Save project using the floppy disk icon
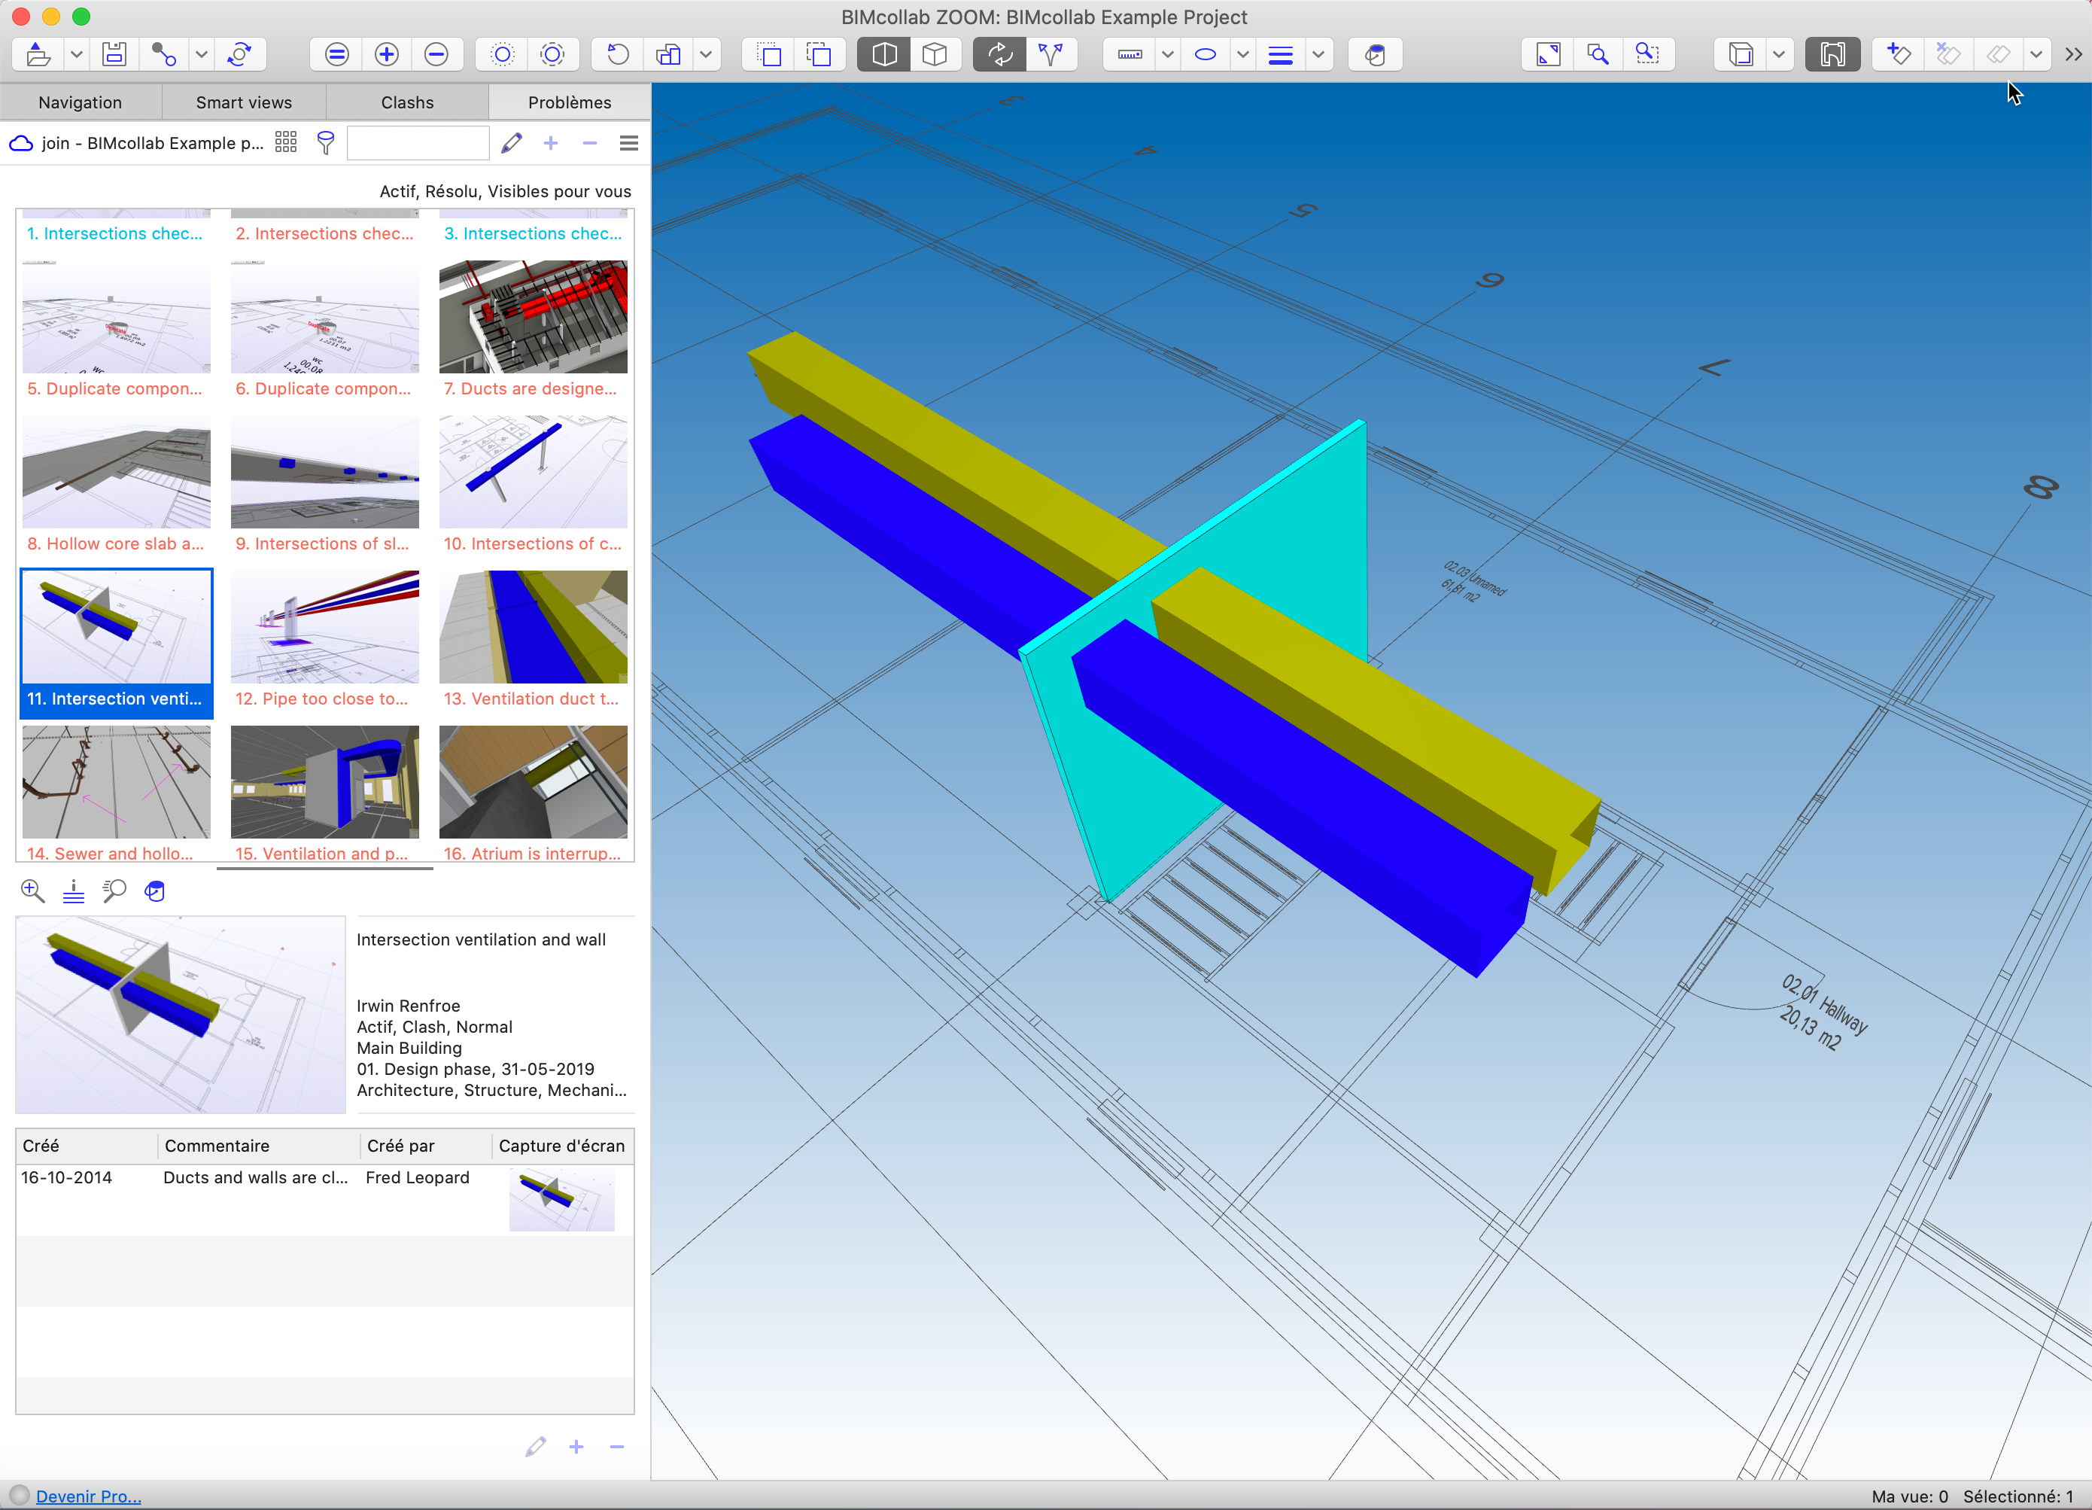 [114, 54]
